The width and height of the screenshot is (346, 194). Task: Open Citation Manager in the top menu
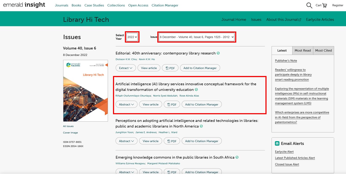coord(165,5)
